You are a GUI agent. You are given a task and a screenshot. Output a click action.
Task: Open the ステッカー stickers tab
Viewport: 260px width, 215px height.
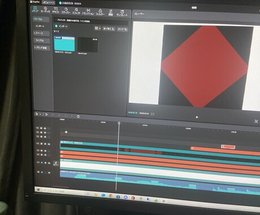tap(66, 11)
